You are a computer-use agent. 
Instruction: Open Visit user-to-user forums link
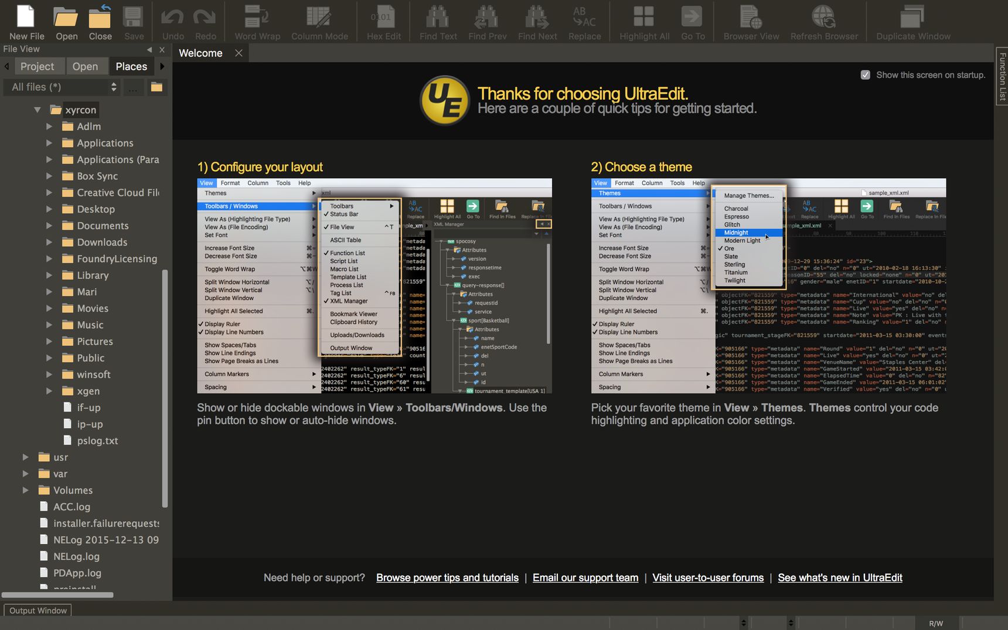[708, 578]
